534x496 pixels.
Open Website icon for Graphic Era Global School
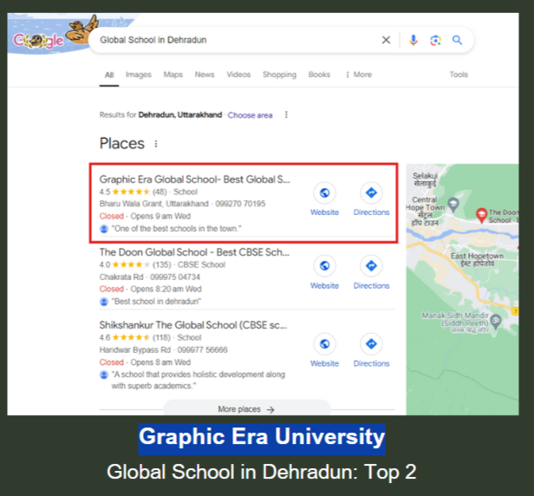[324, 193]
